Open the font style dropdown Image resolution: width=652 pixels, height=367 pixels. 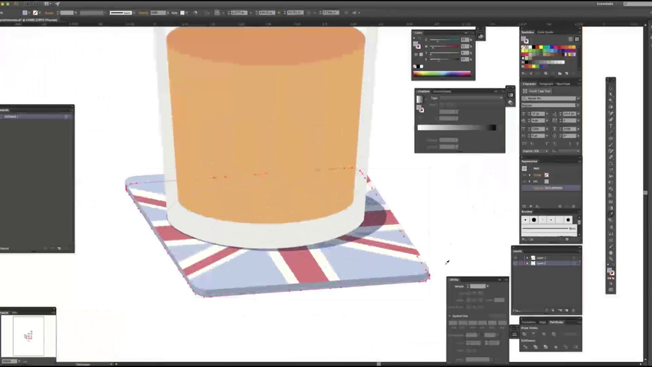578,105
